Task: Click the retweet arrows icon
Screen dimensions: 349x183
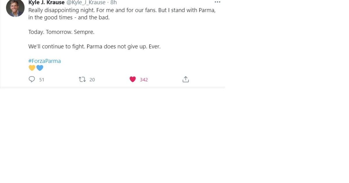Action: pyautogui.click(x=82, y=79)
